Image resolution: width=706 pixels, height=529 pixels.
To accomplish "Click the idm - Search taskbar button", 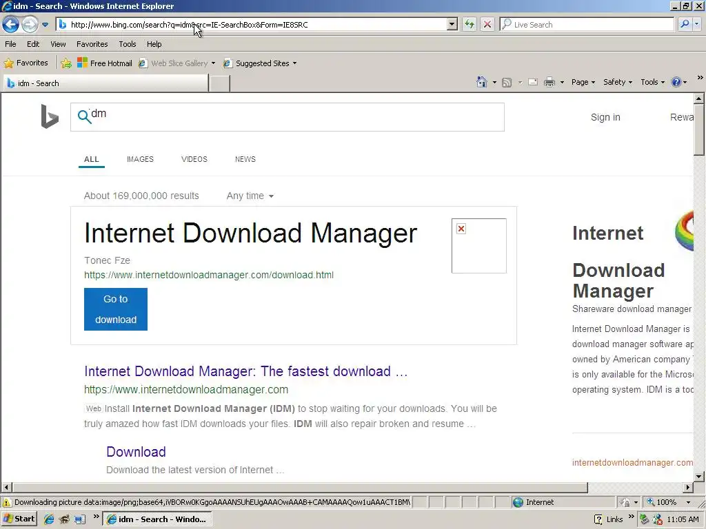I will (x=157, y=519).
